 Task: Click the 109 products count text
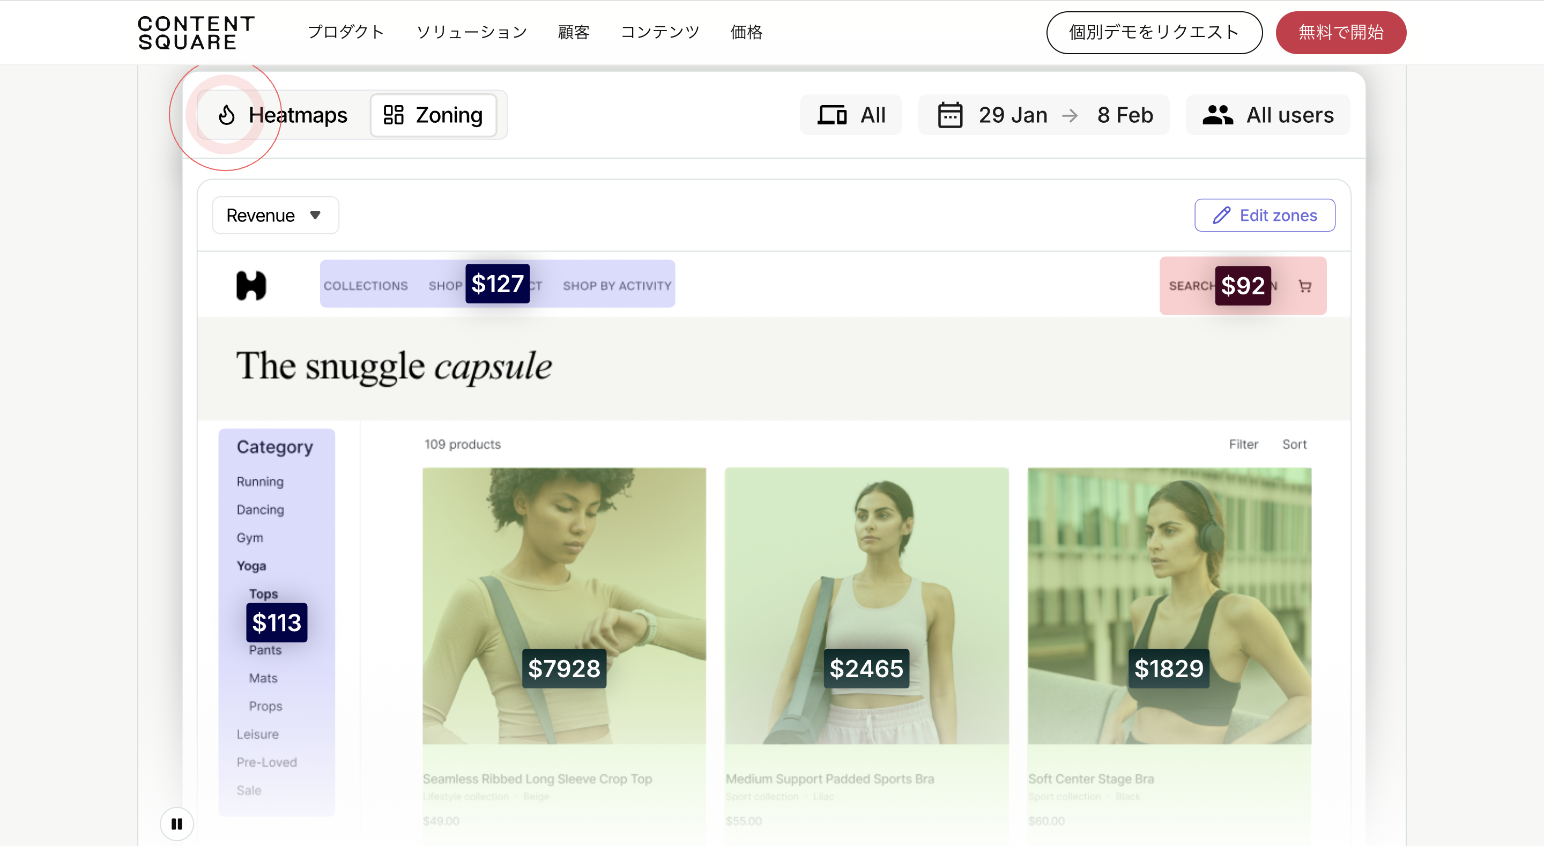click(x=462, y=444)
